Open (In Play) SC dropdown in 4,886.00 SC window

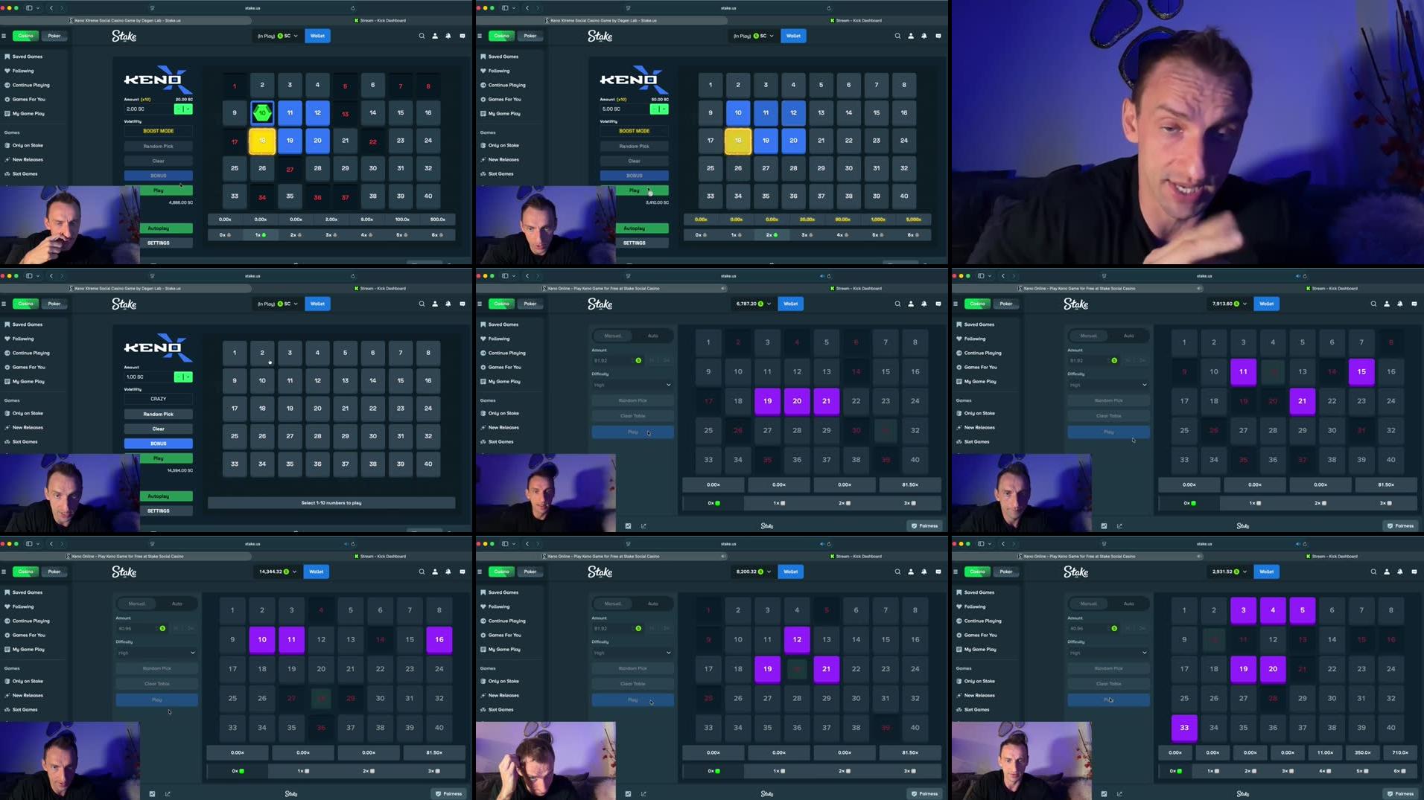[277, 36]
